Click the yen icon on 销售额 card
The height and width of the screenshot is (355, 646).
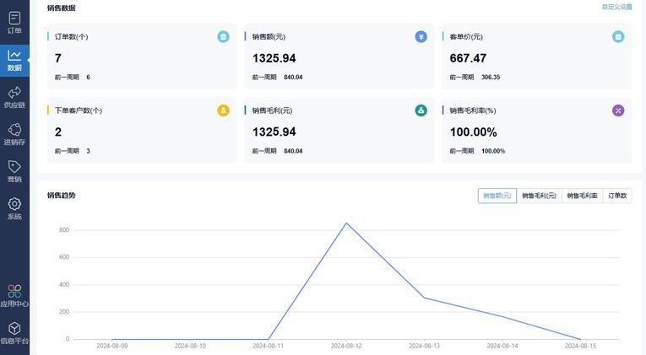coord(421,37)
